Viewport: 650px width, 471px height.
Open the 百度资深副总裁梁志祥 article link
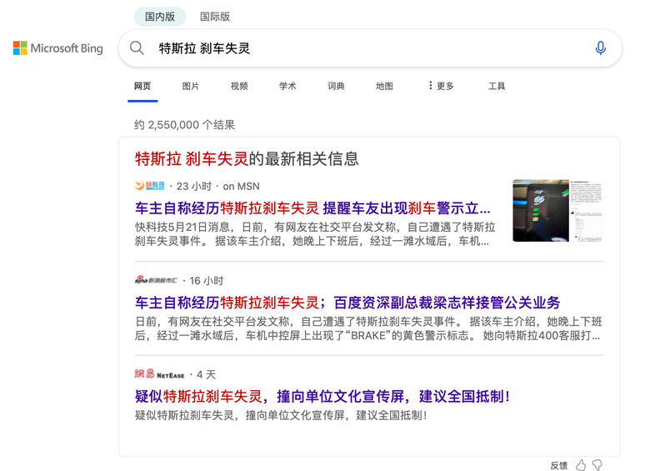point(347,303)
